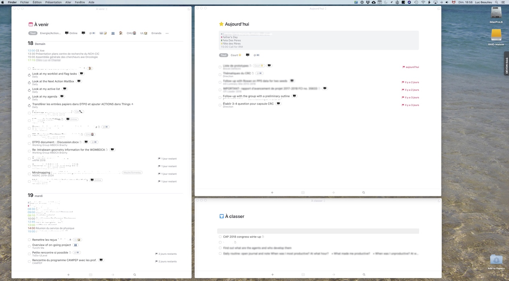The width and height of the screenshot is (509, 281).
Task: Open search with the magnifying glass in Today window
Action: (363, 192)
